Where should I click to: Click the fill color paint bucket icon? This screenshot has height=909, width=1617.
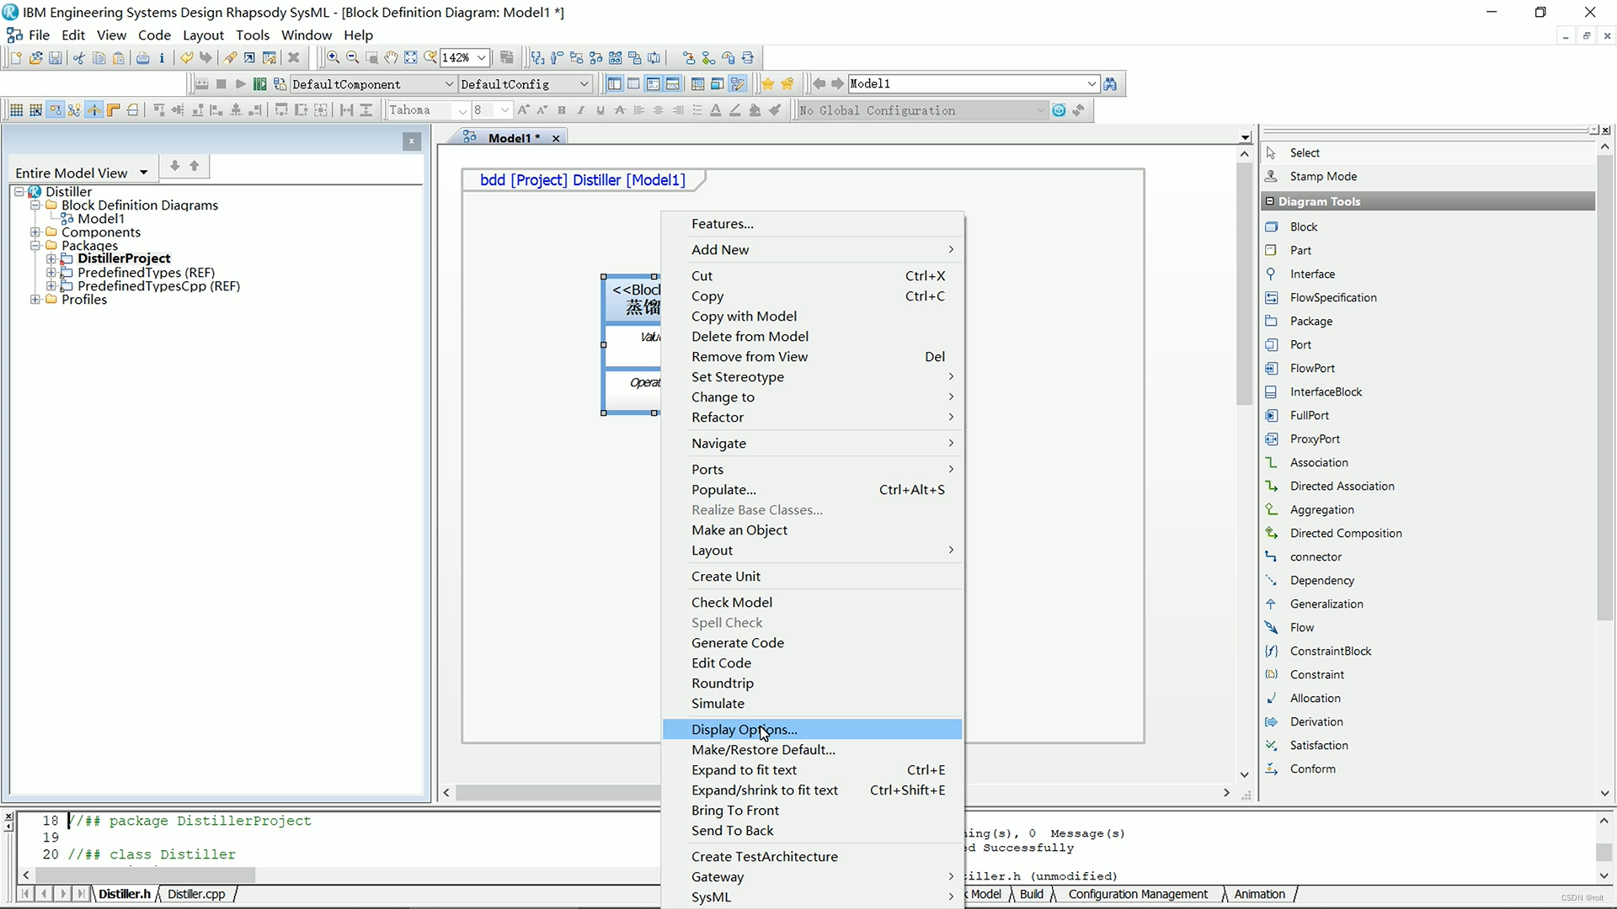[755, 110]
